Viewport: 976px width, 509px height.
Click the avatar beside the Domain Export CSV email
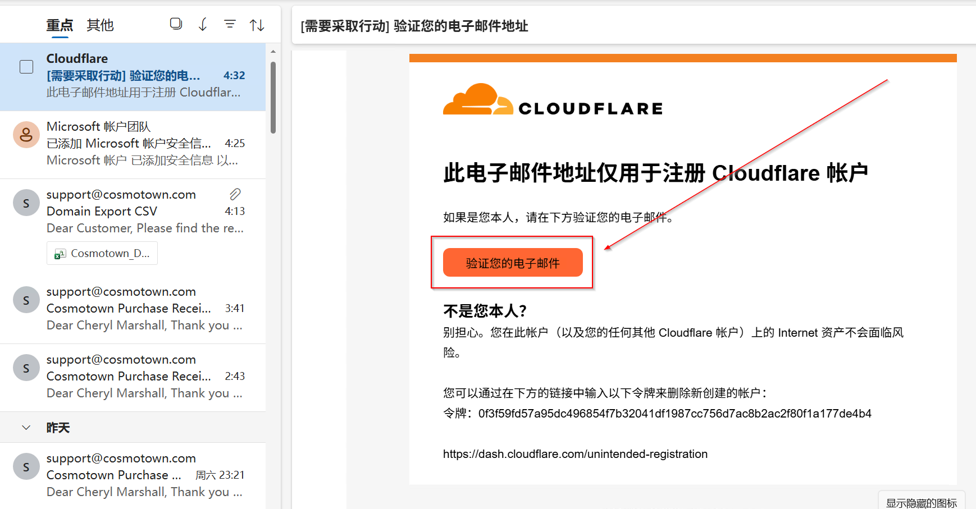[26, 203]
